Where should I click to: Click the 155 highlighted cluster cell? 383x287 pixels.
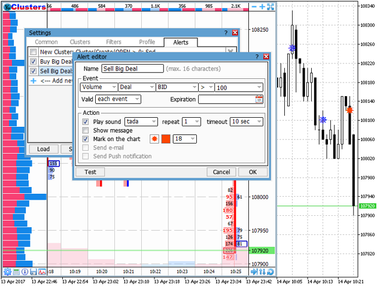coord(54,163)
